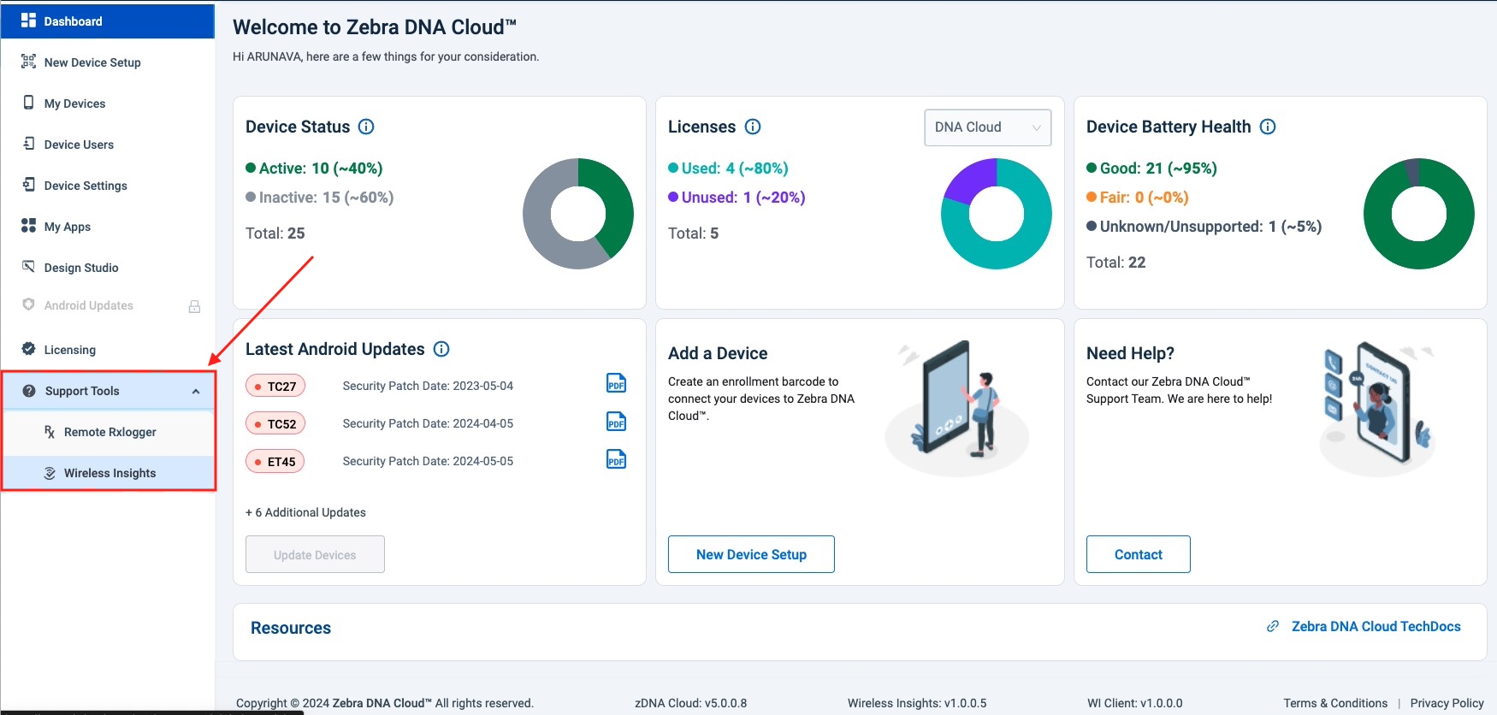Select Wireless Insights under Support Tools

[x=109, y=473]
